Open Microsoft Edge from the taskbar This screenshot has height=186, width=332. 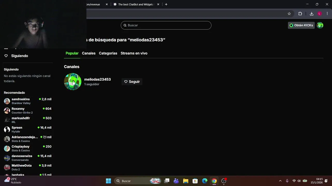click(x=205, y=181)
